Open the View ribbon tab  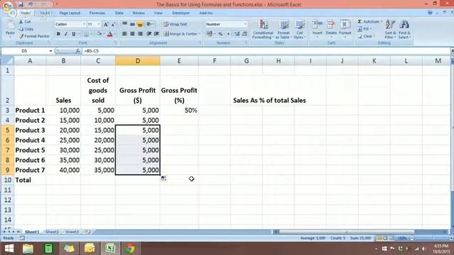158,13
